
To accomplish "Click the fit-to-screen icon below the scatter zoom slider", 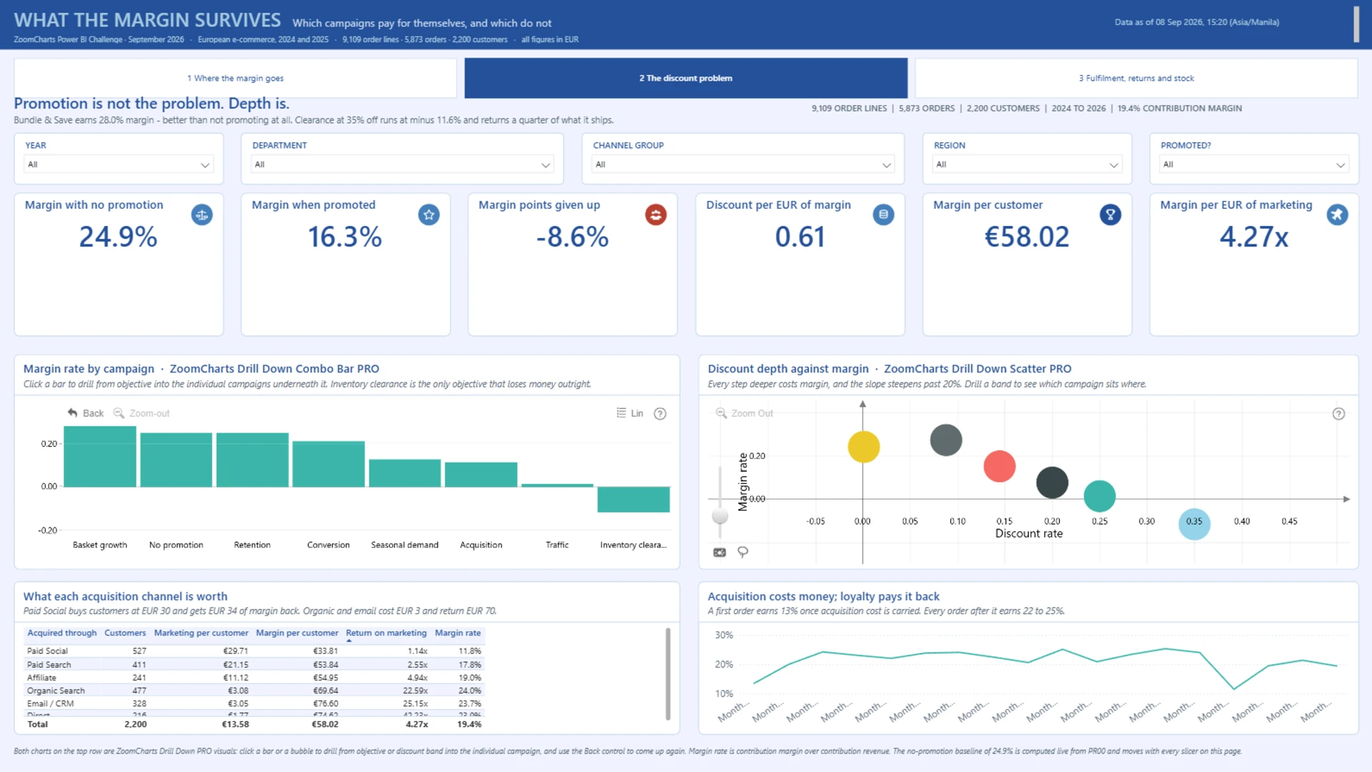I will (x=720, y=553).
